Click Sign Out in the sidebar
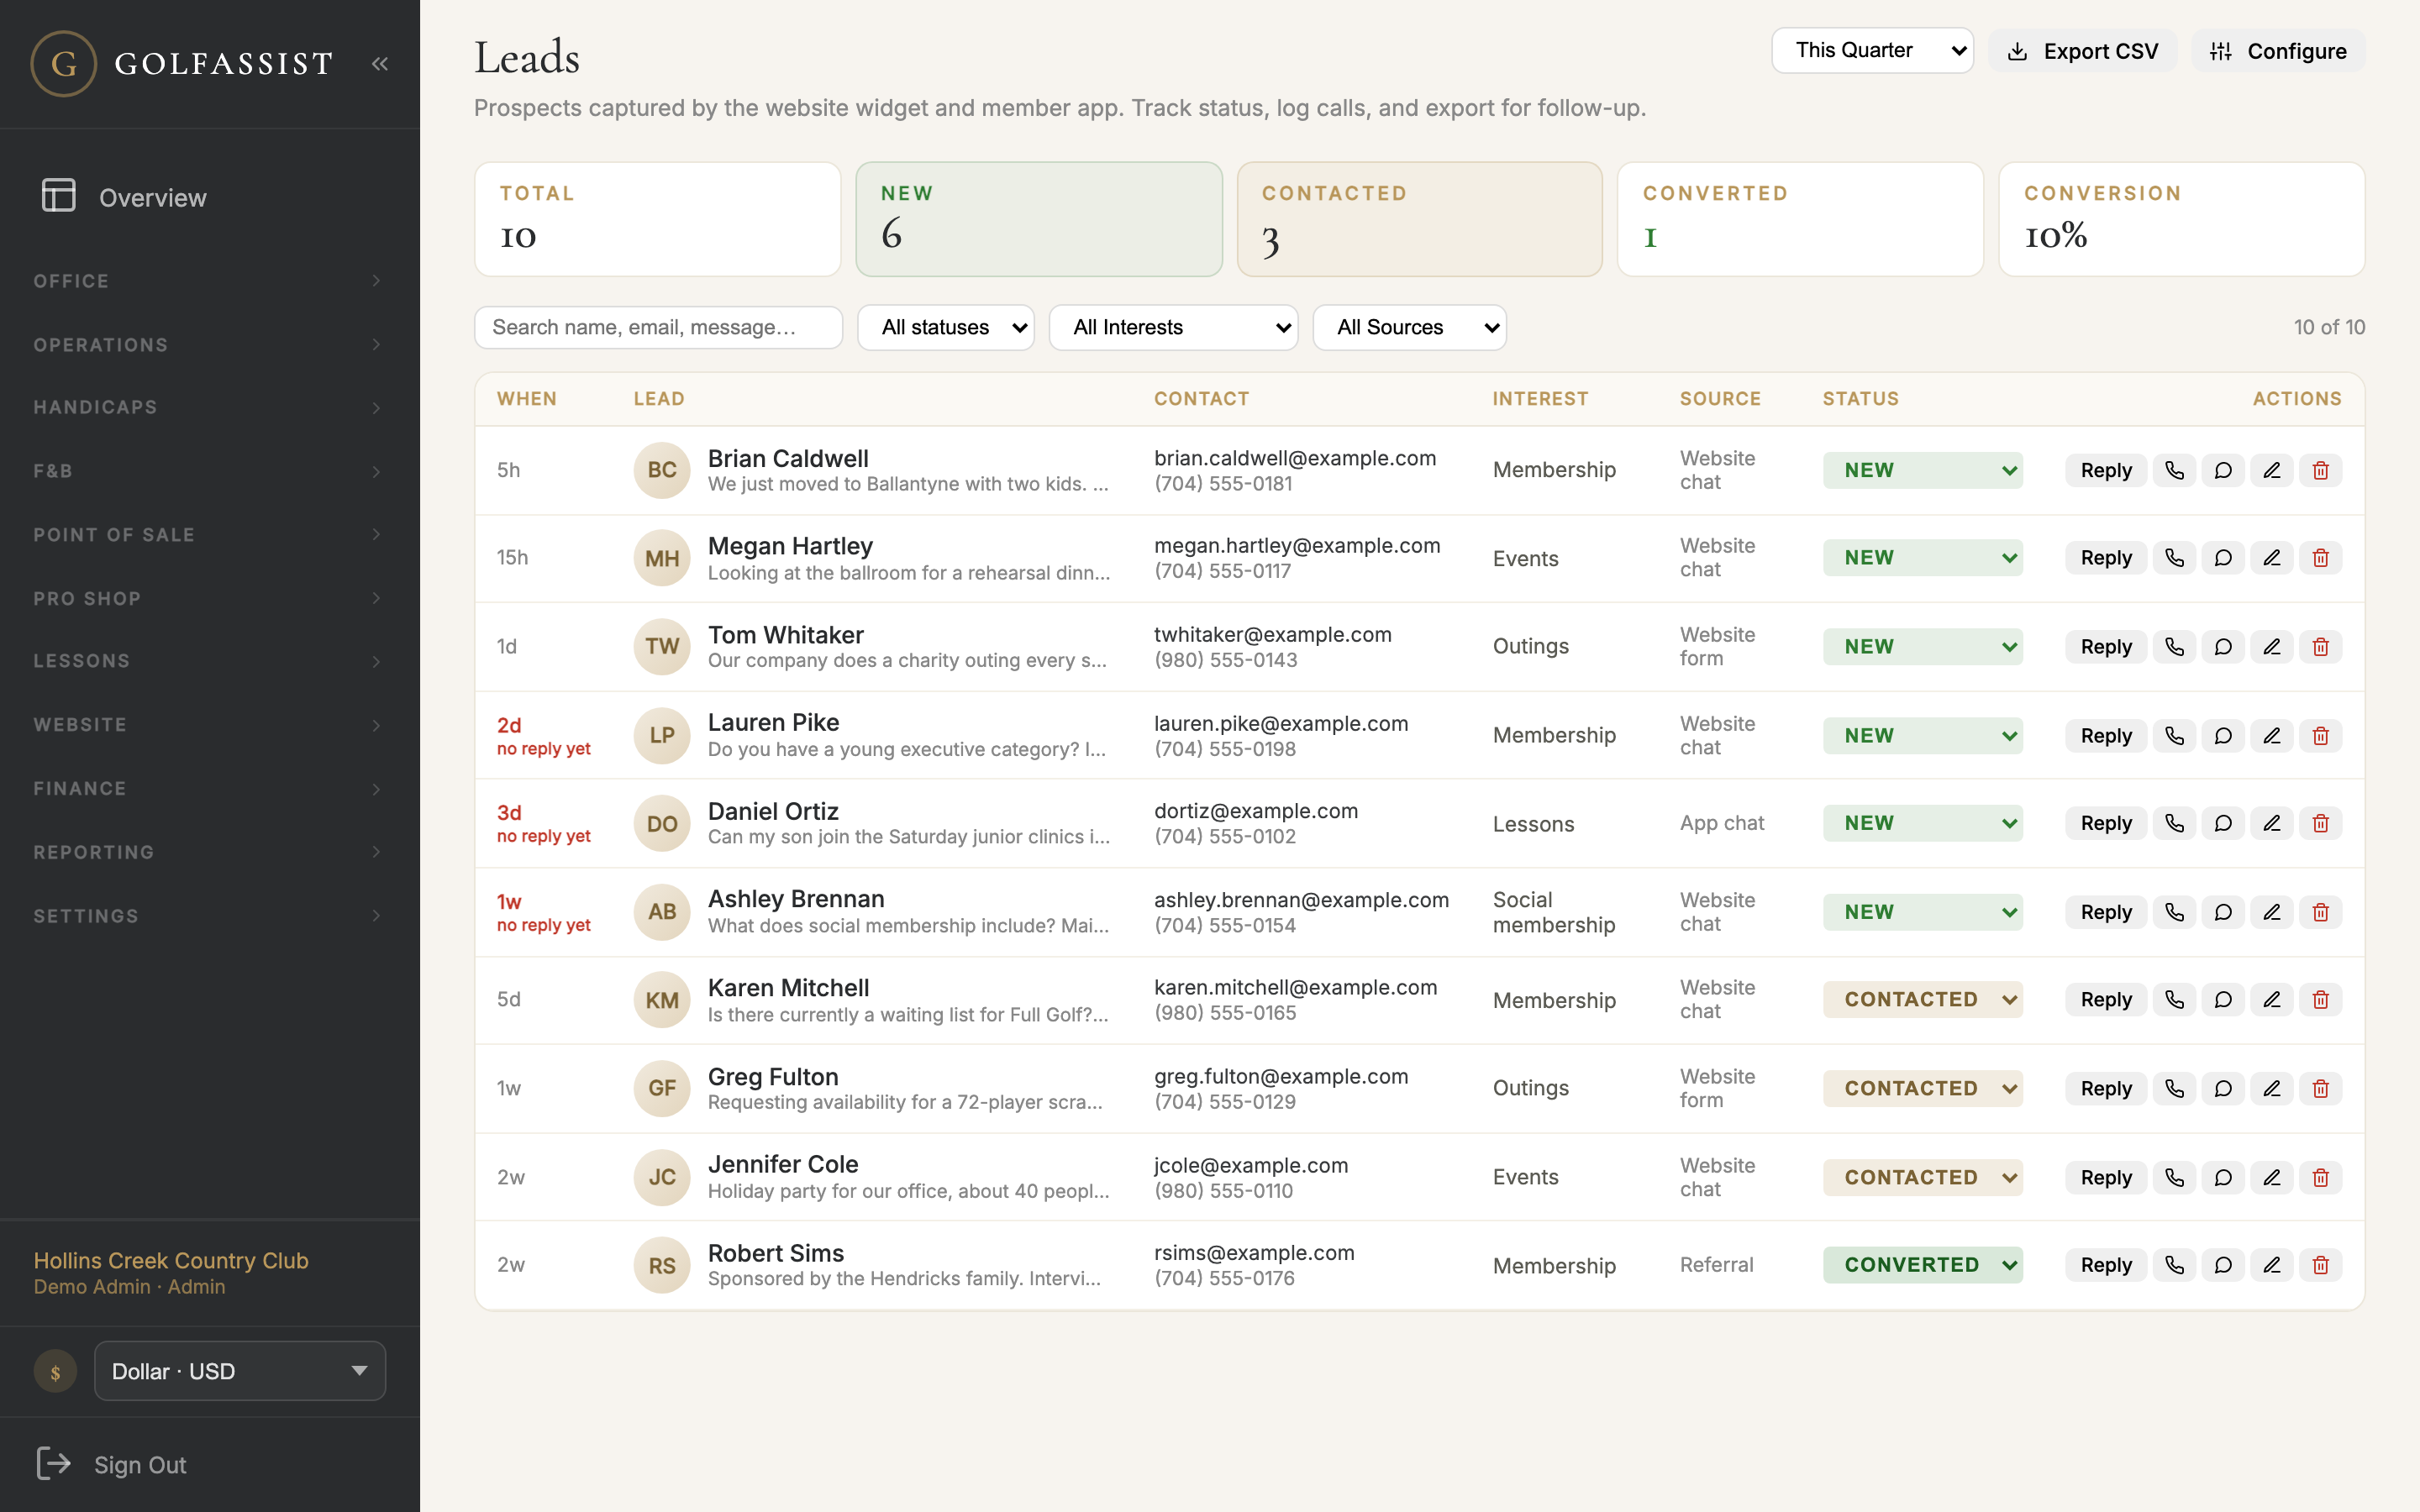The height and width of the screenshot is (1512, 2420). tap(112, 1465)
